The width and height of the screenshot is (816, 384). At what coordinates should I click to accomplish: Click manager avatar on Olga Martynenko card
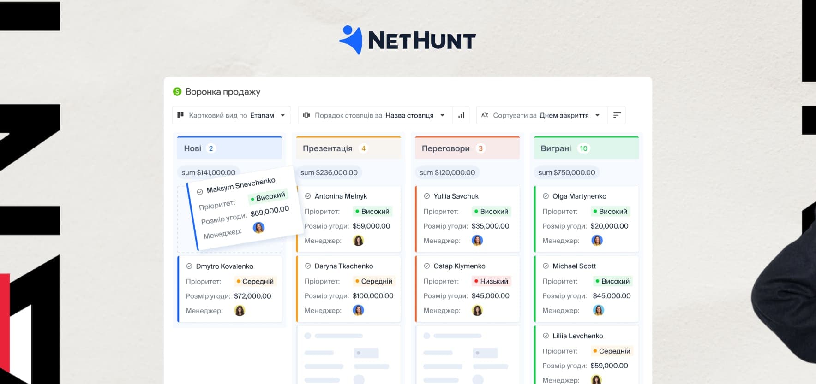coord(597,241)
